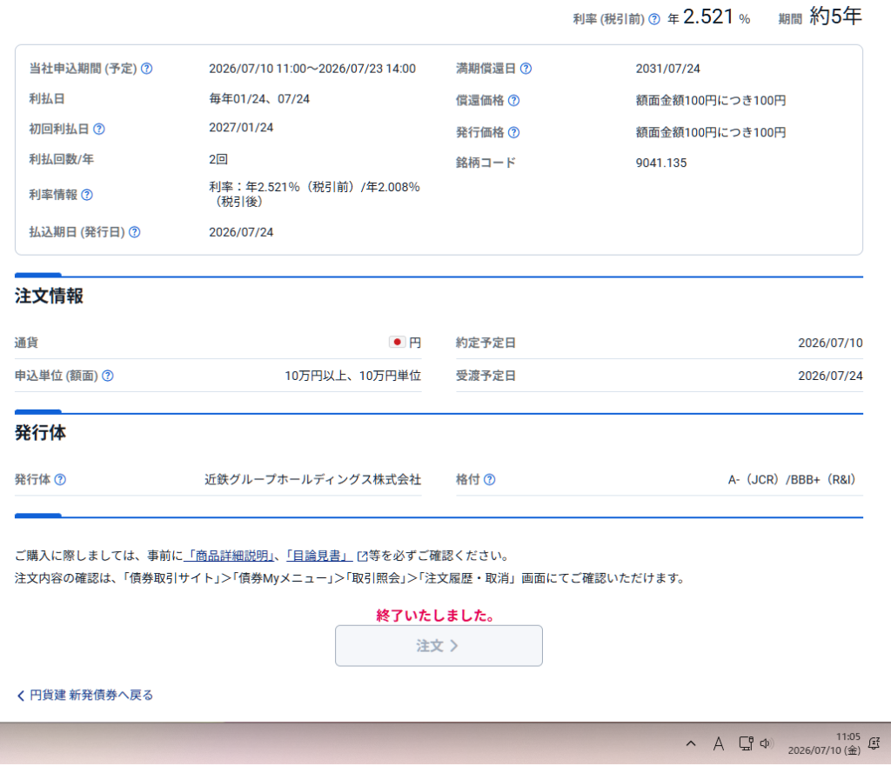Click the disabled 注文 button
This screenshot has height=766, width=891.
439,646
